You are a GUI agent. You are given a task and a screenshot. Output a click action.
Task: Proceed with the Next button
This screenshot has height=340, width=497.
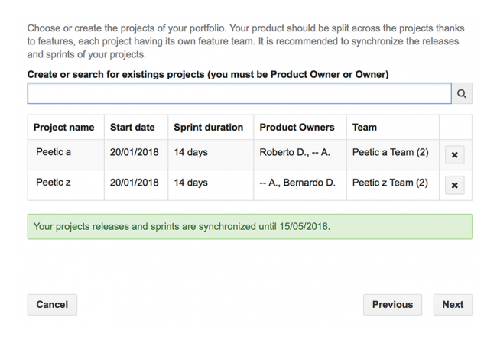[x=453, y=304]
